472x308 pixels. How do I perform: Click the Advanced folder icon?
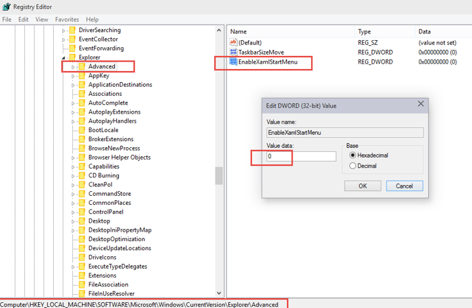tap(82, 66)
